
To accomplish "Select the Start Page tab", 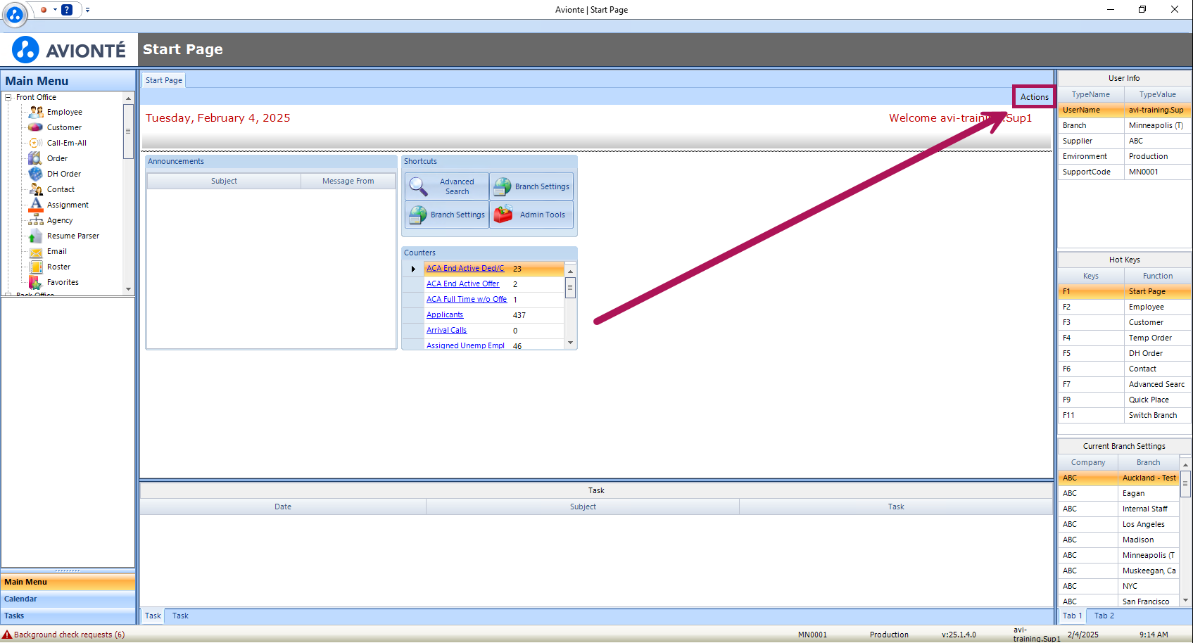I will pos(164,80).
